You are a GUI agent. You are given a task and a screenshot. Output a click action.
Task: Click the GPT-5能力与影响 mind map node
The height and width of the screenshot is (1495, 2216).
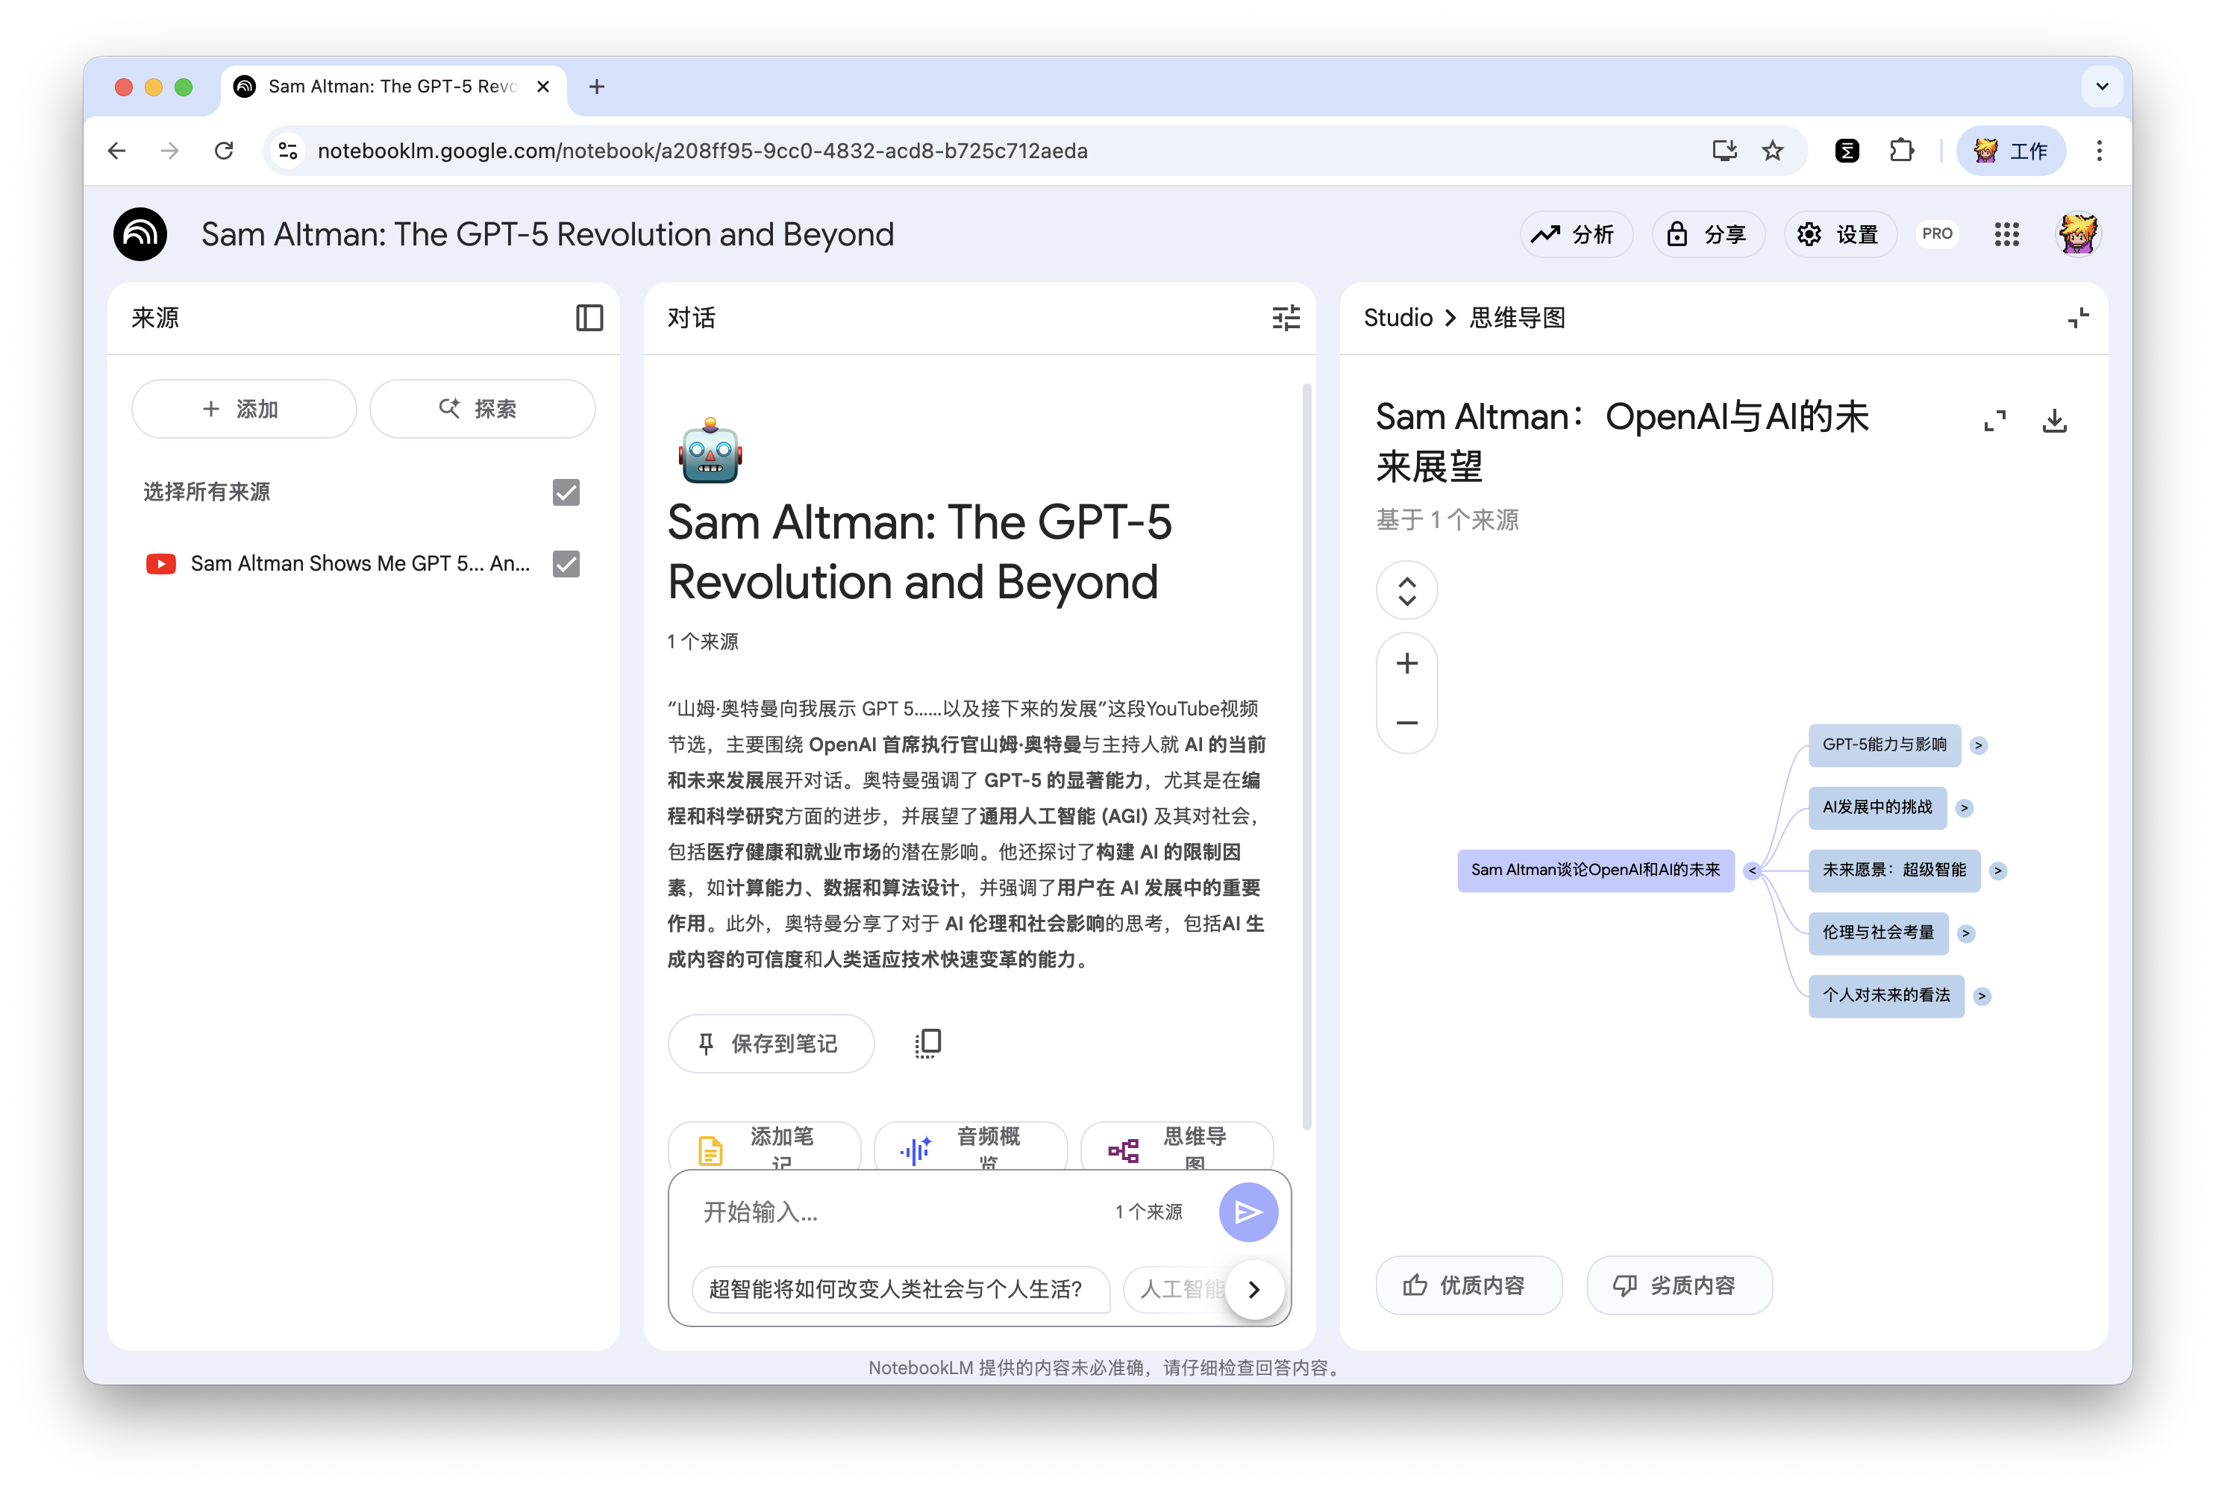click(x=1884, y=745)
